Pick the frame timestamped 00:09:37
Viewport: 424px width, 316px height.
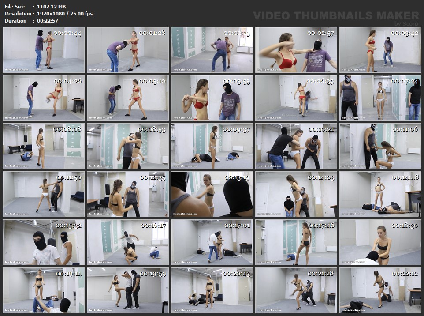[212, 146]
